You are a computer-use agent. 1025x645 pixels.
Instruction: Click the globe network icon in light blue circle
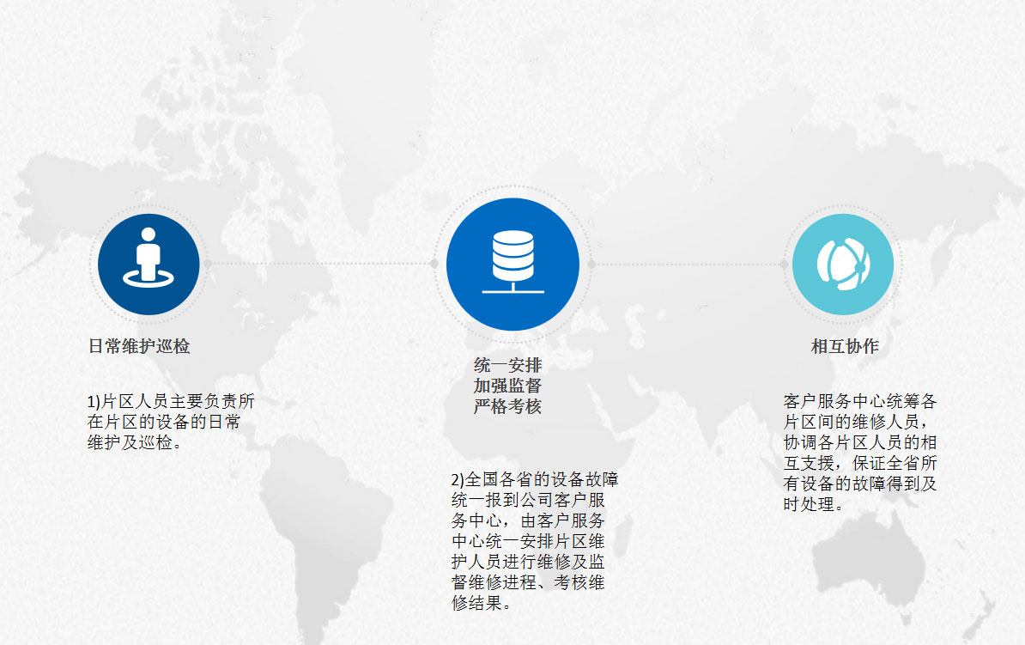point(843,264)
